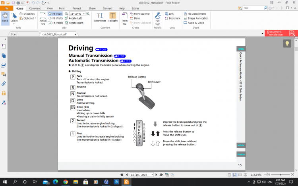Viewport: 298px width, 186px height.
Task: Insert Audio & Video
Action: click(194, 23)
